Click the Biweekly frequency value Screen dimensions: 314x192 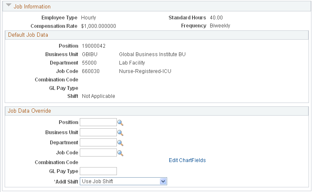[220, 26]
